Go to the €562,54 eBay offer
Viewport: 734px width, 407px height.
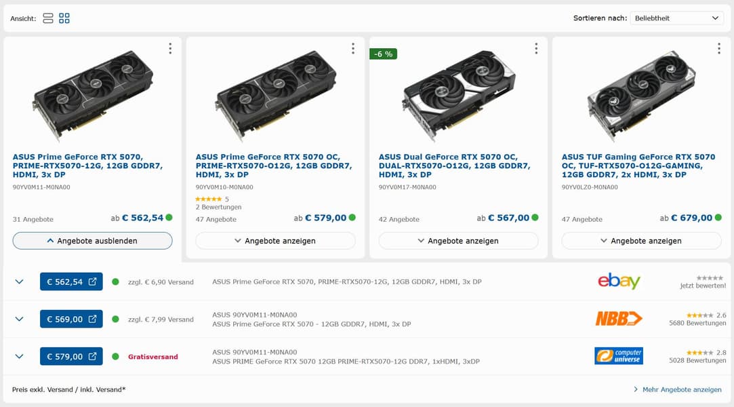pos(71,282)
